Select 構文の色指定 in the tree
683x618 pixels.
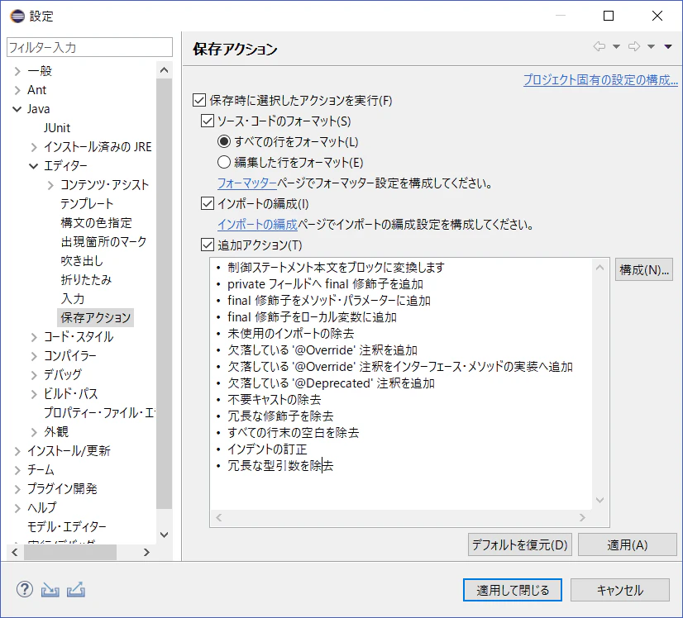(x=96, y=223)
